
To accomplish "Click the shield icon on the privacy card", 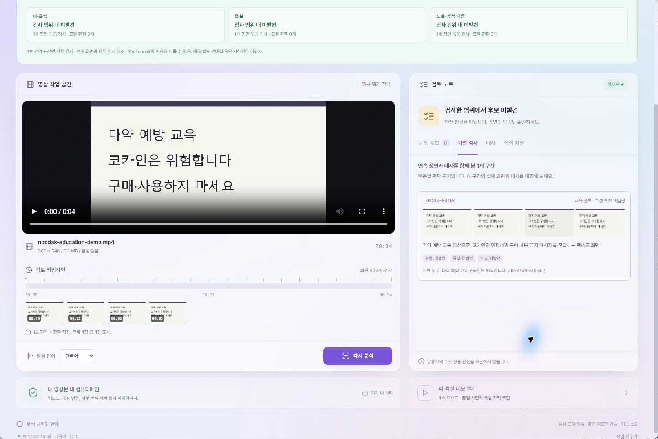I will [33, 393].
